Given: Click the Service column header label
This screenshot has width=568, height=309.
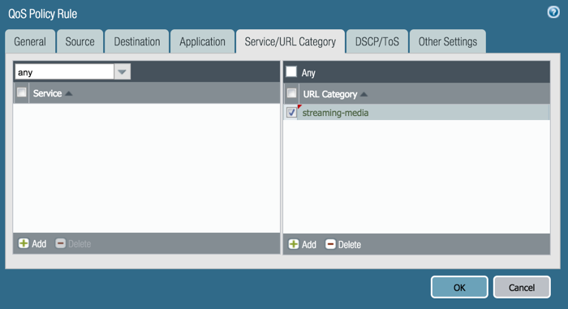Looking at the screenshot, I should (x=47, y=93).
